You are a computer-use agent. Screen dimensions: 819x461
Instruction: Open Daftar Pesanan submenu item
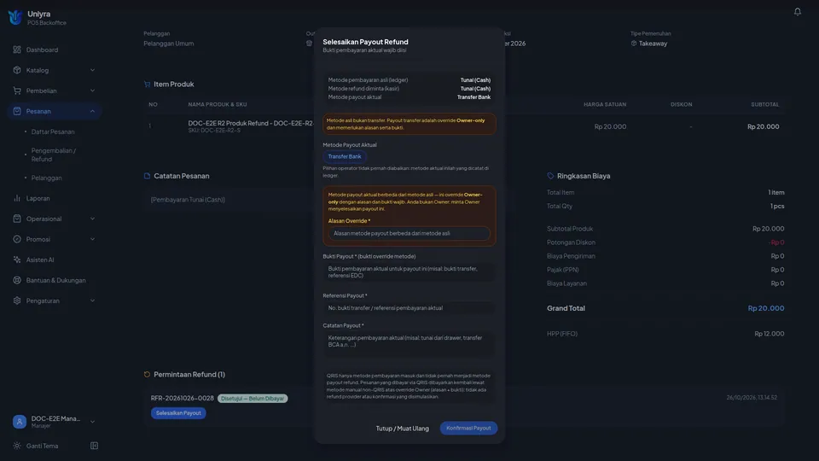pyautogui.click(x=55, y=131)
